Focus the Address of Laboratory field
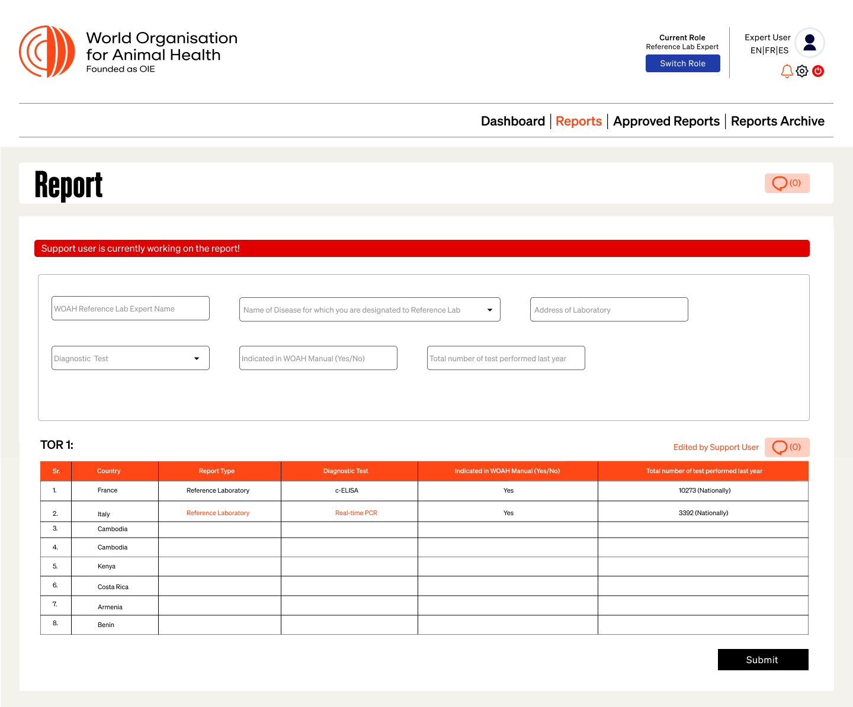Image resolution: width=853 pixels, height=707 pixels. 608,310
